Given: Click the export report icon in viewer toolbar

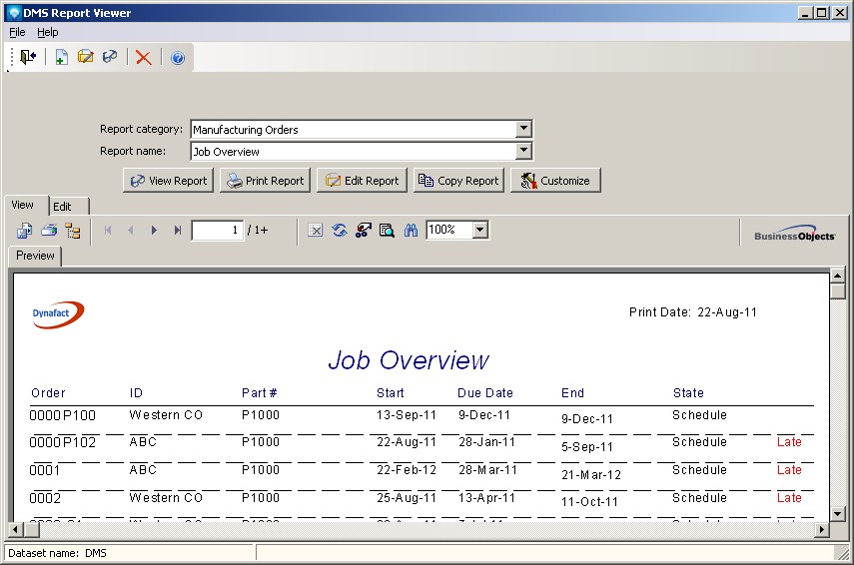Looking at the screenshot, I should pyautogui.click(x=25, y=231).
